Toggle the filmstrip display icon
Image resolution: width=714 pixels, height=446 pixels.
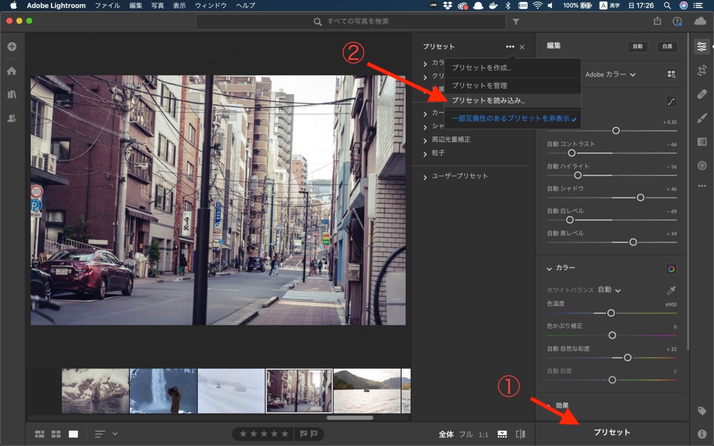[502, 434]
